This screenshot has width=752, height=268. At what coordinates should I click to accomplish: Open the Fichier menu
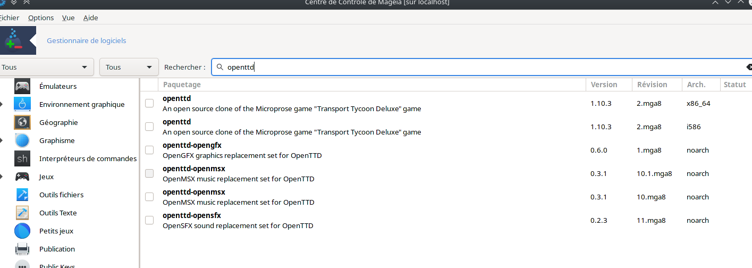click(x=9, y=18)
